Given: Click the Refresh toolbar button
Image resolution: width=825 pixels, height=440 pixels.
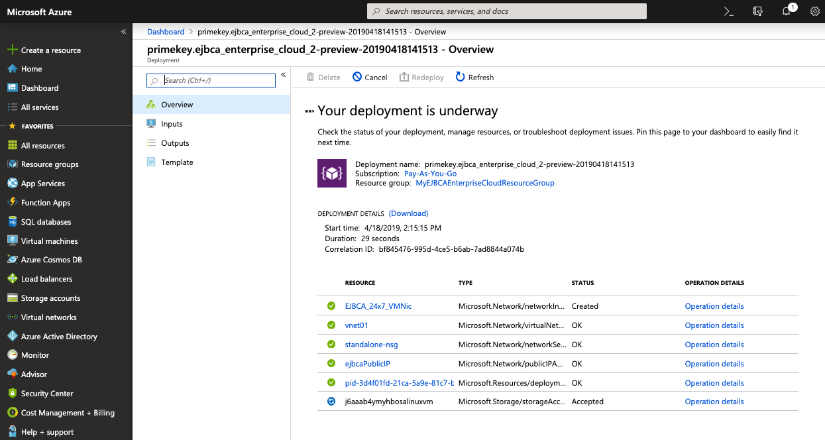Looking at the screenshot, I should pyautogui.click(x=474, y=78).
